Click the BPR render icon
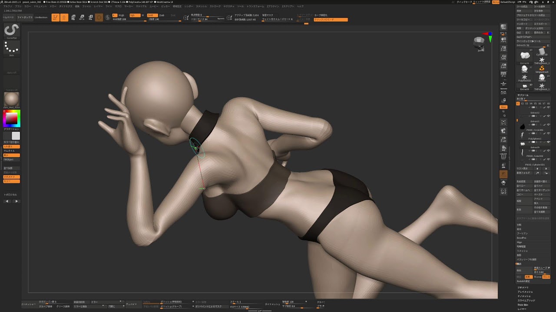This screenshot has width=556, height=312. pyautogui.click(x=503, y=27)
